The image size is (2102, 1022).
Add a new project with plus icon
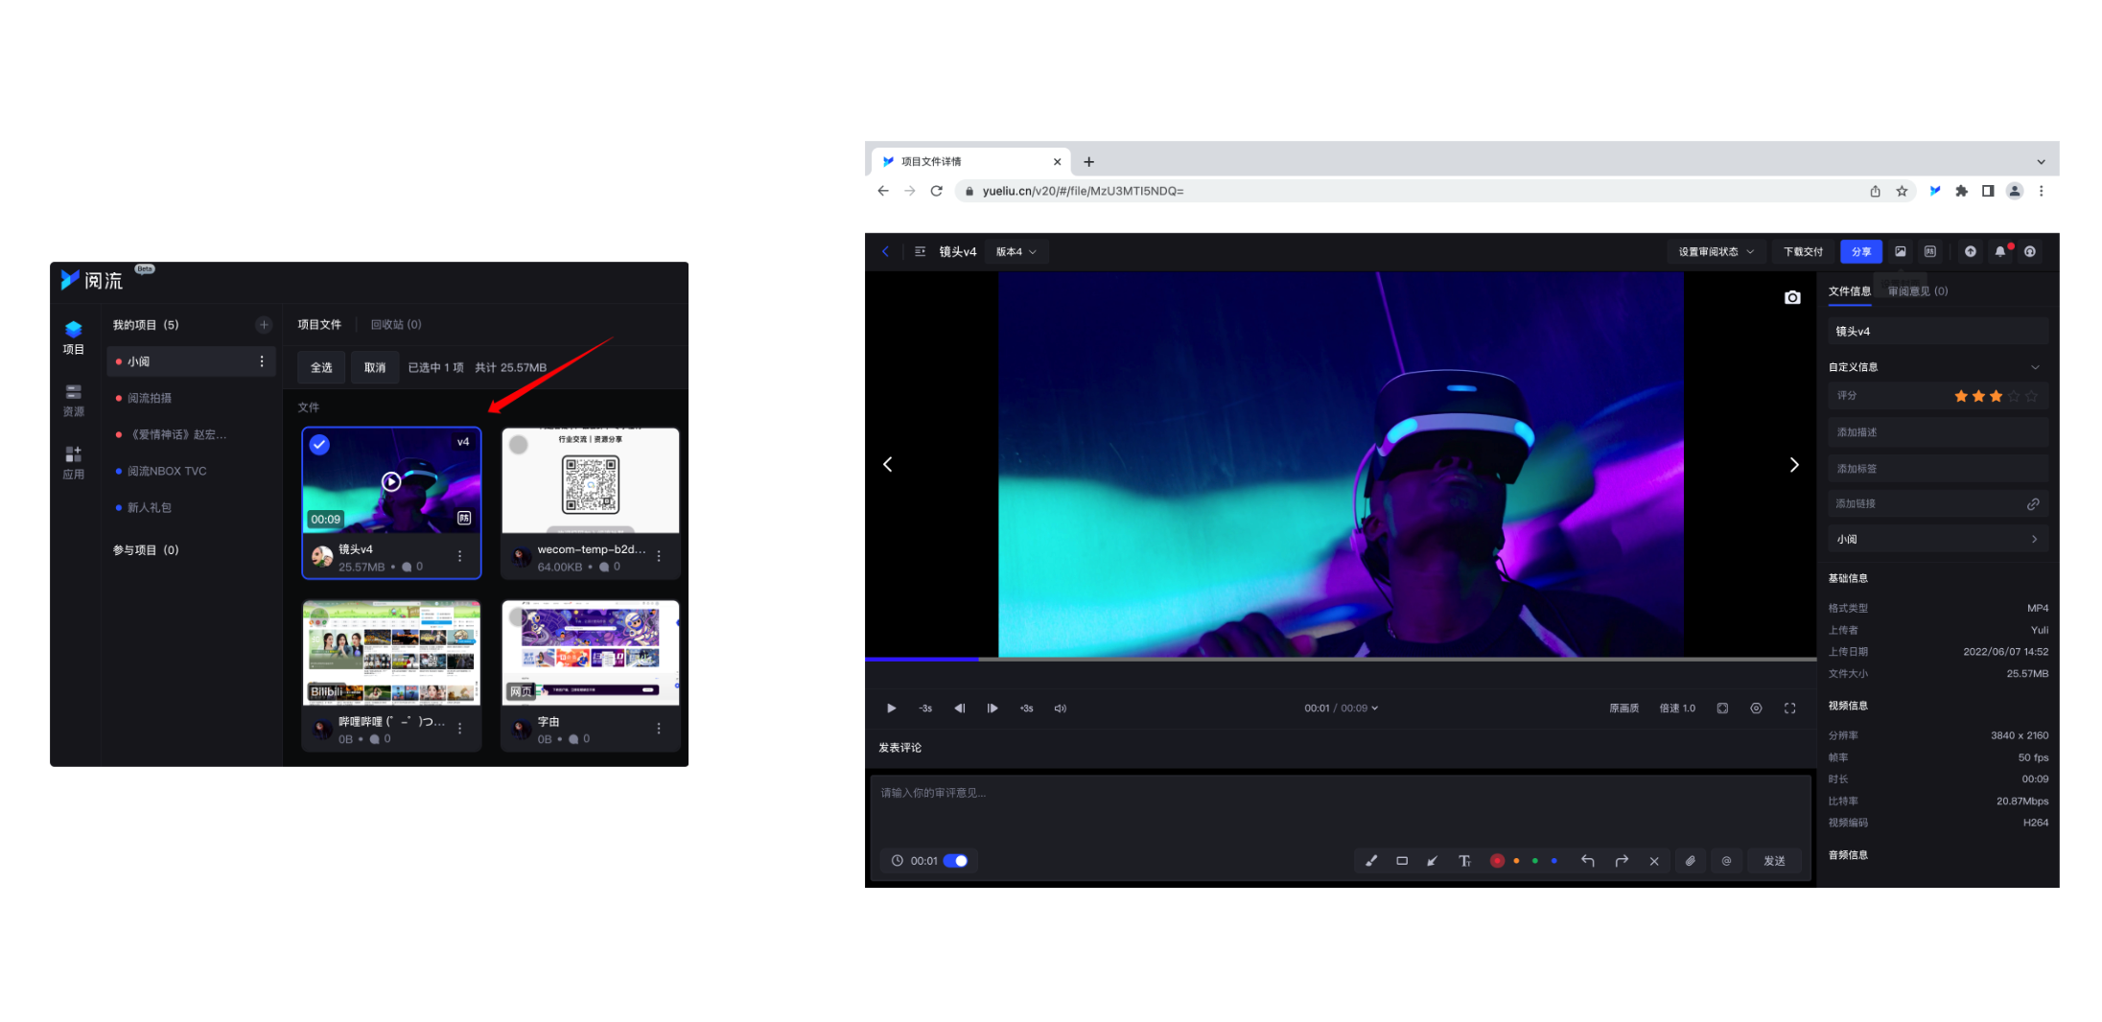[264, 325]
